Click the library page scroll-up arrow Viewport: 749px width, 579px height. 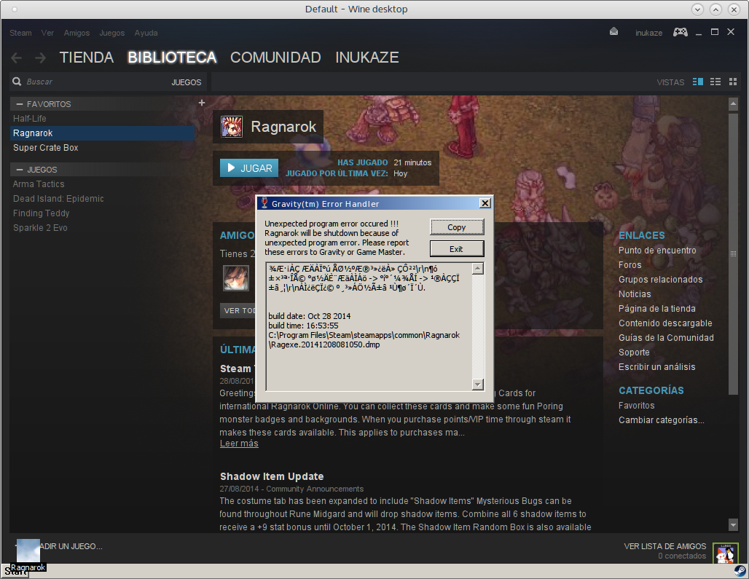(x=733, y=103)
